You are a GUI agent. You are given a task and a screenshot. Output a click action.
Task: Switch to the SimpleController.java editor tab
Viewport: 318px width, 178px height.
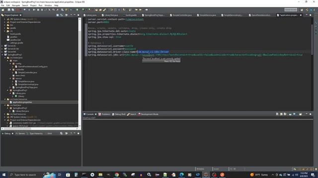(181, 15)
